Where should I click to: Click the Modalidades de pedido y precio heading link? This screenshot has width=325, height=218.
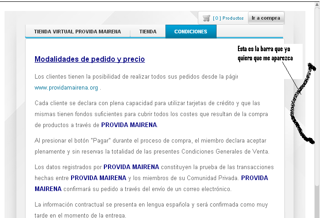90,59
